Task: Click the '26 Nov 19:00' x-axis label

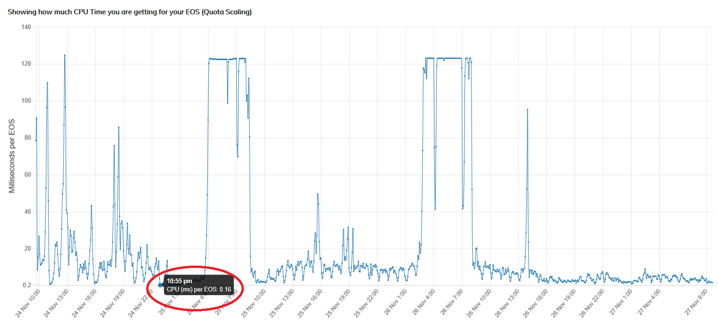Action: pyautogui.click(x=565, y=303)
